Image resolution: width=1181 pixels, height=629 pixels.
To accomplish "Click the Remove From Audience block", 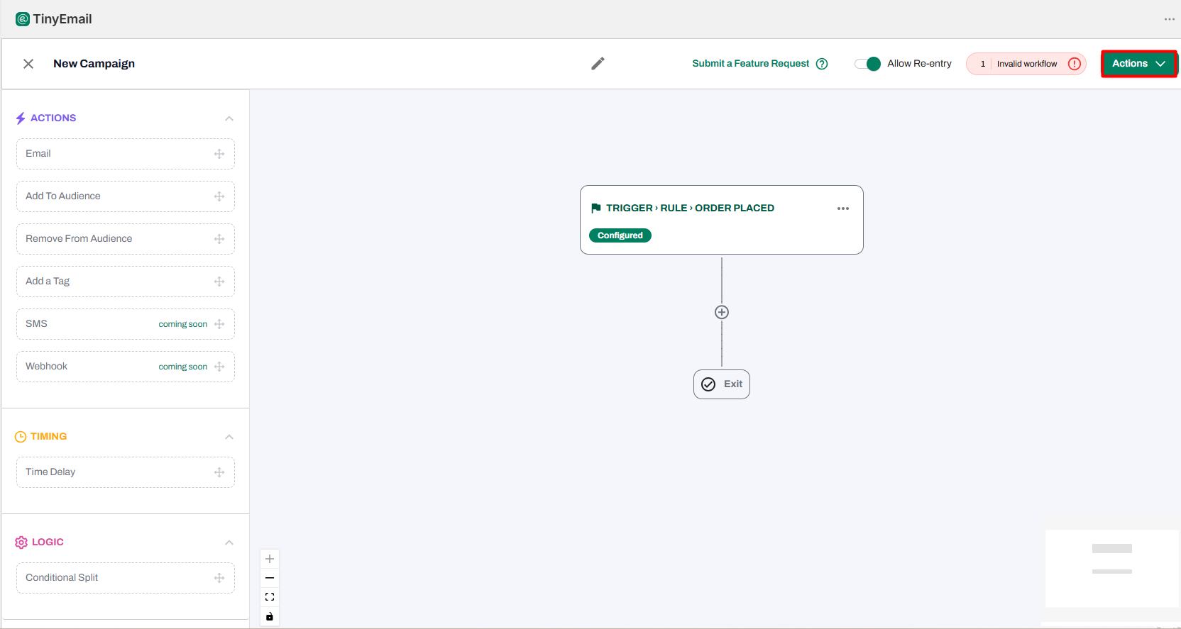I will [126, 239].
